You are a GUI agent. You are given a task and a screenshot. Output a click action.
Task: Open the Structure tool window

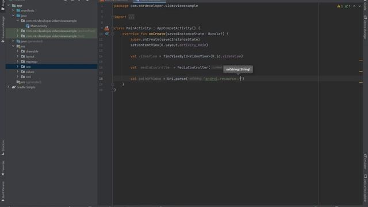click(x=3, y=148)
